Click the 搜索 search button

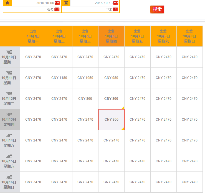(x=157, y=9)
